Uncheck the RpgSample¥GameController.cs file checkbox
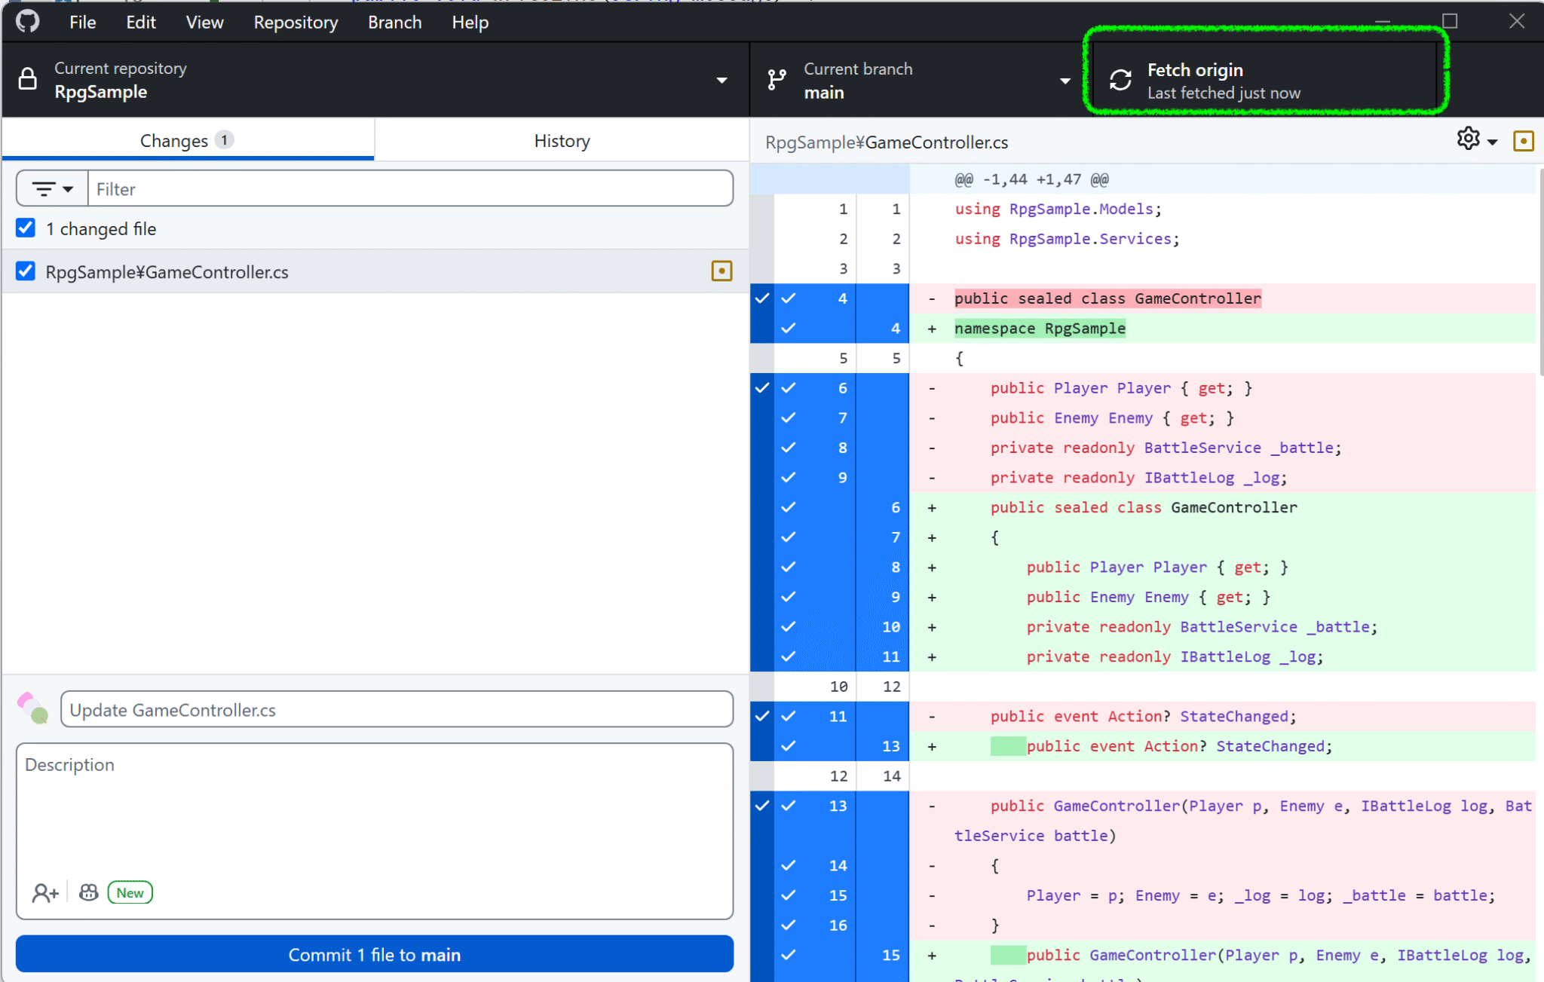Viewport: 1544px width, 982px height. (x=26, y=271)
